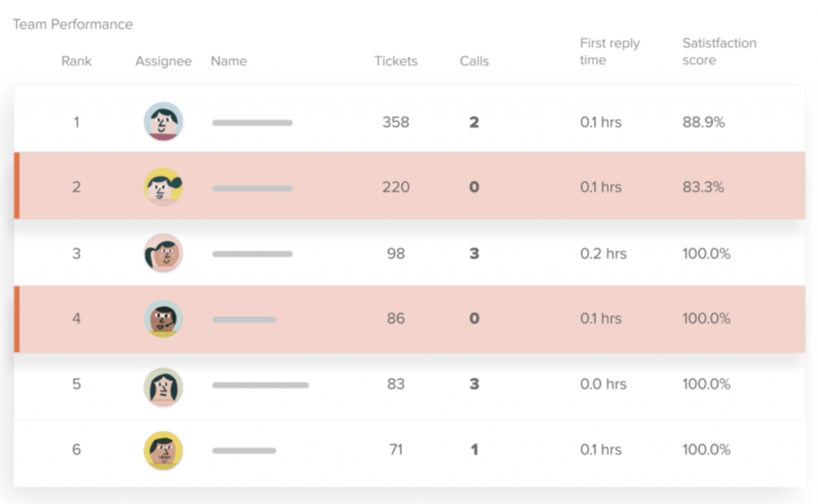Image resolution: width=818 pixels, height=504 pixels.
Task: Sort by Calls column header
Action: (475, 61)
